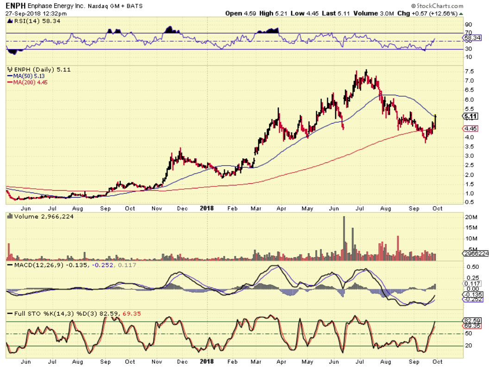Click the -0.135 tag on MACD right axis
Screen dimensions: 489x367
point(473,294)
